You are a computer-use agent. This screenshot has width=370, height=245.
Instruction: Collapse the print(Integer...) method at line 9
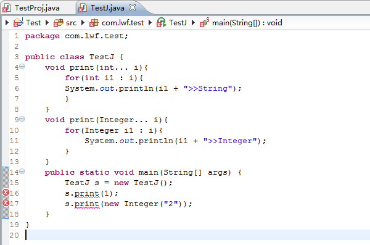tap(22, 119)
